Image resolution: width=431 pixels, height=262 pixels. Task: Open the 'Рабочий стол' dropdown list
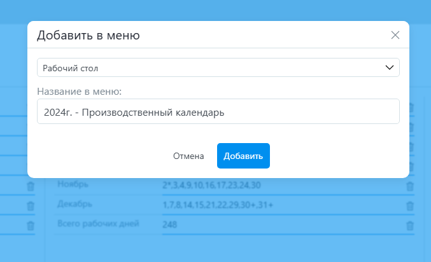coord(218,67)
